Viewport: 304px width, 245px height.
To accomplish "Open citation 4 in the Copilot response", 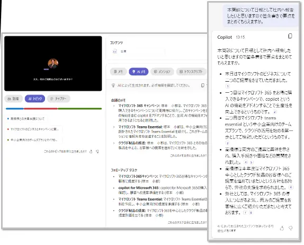I will (x=246, y=162).
